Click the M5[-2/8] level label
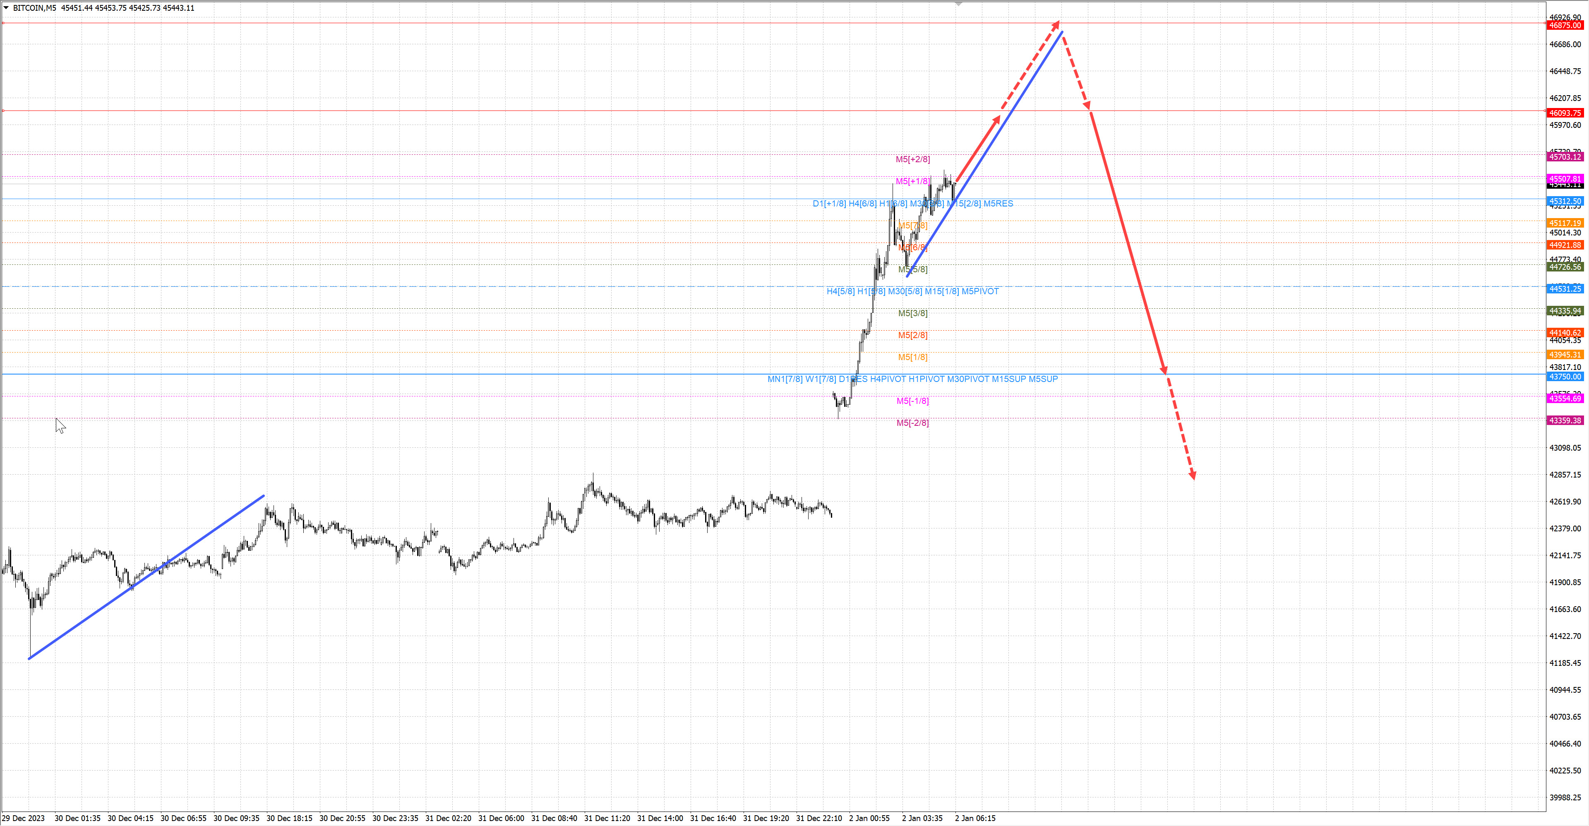This screenshot has width=1589, height=826. coord(912,423)
